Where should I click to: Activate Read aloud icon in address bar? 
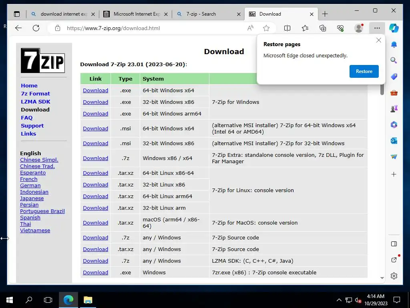tap(250, 28)
